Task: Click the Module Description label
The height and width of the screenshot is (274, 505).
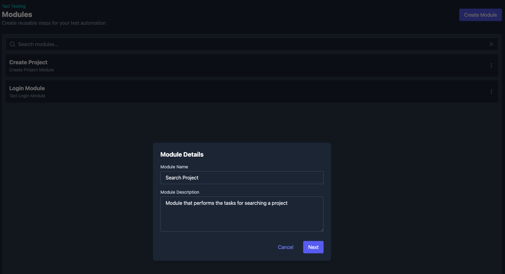Action: (x=180, y=192)
